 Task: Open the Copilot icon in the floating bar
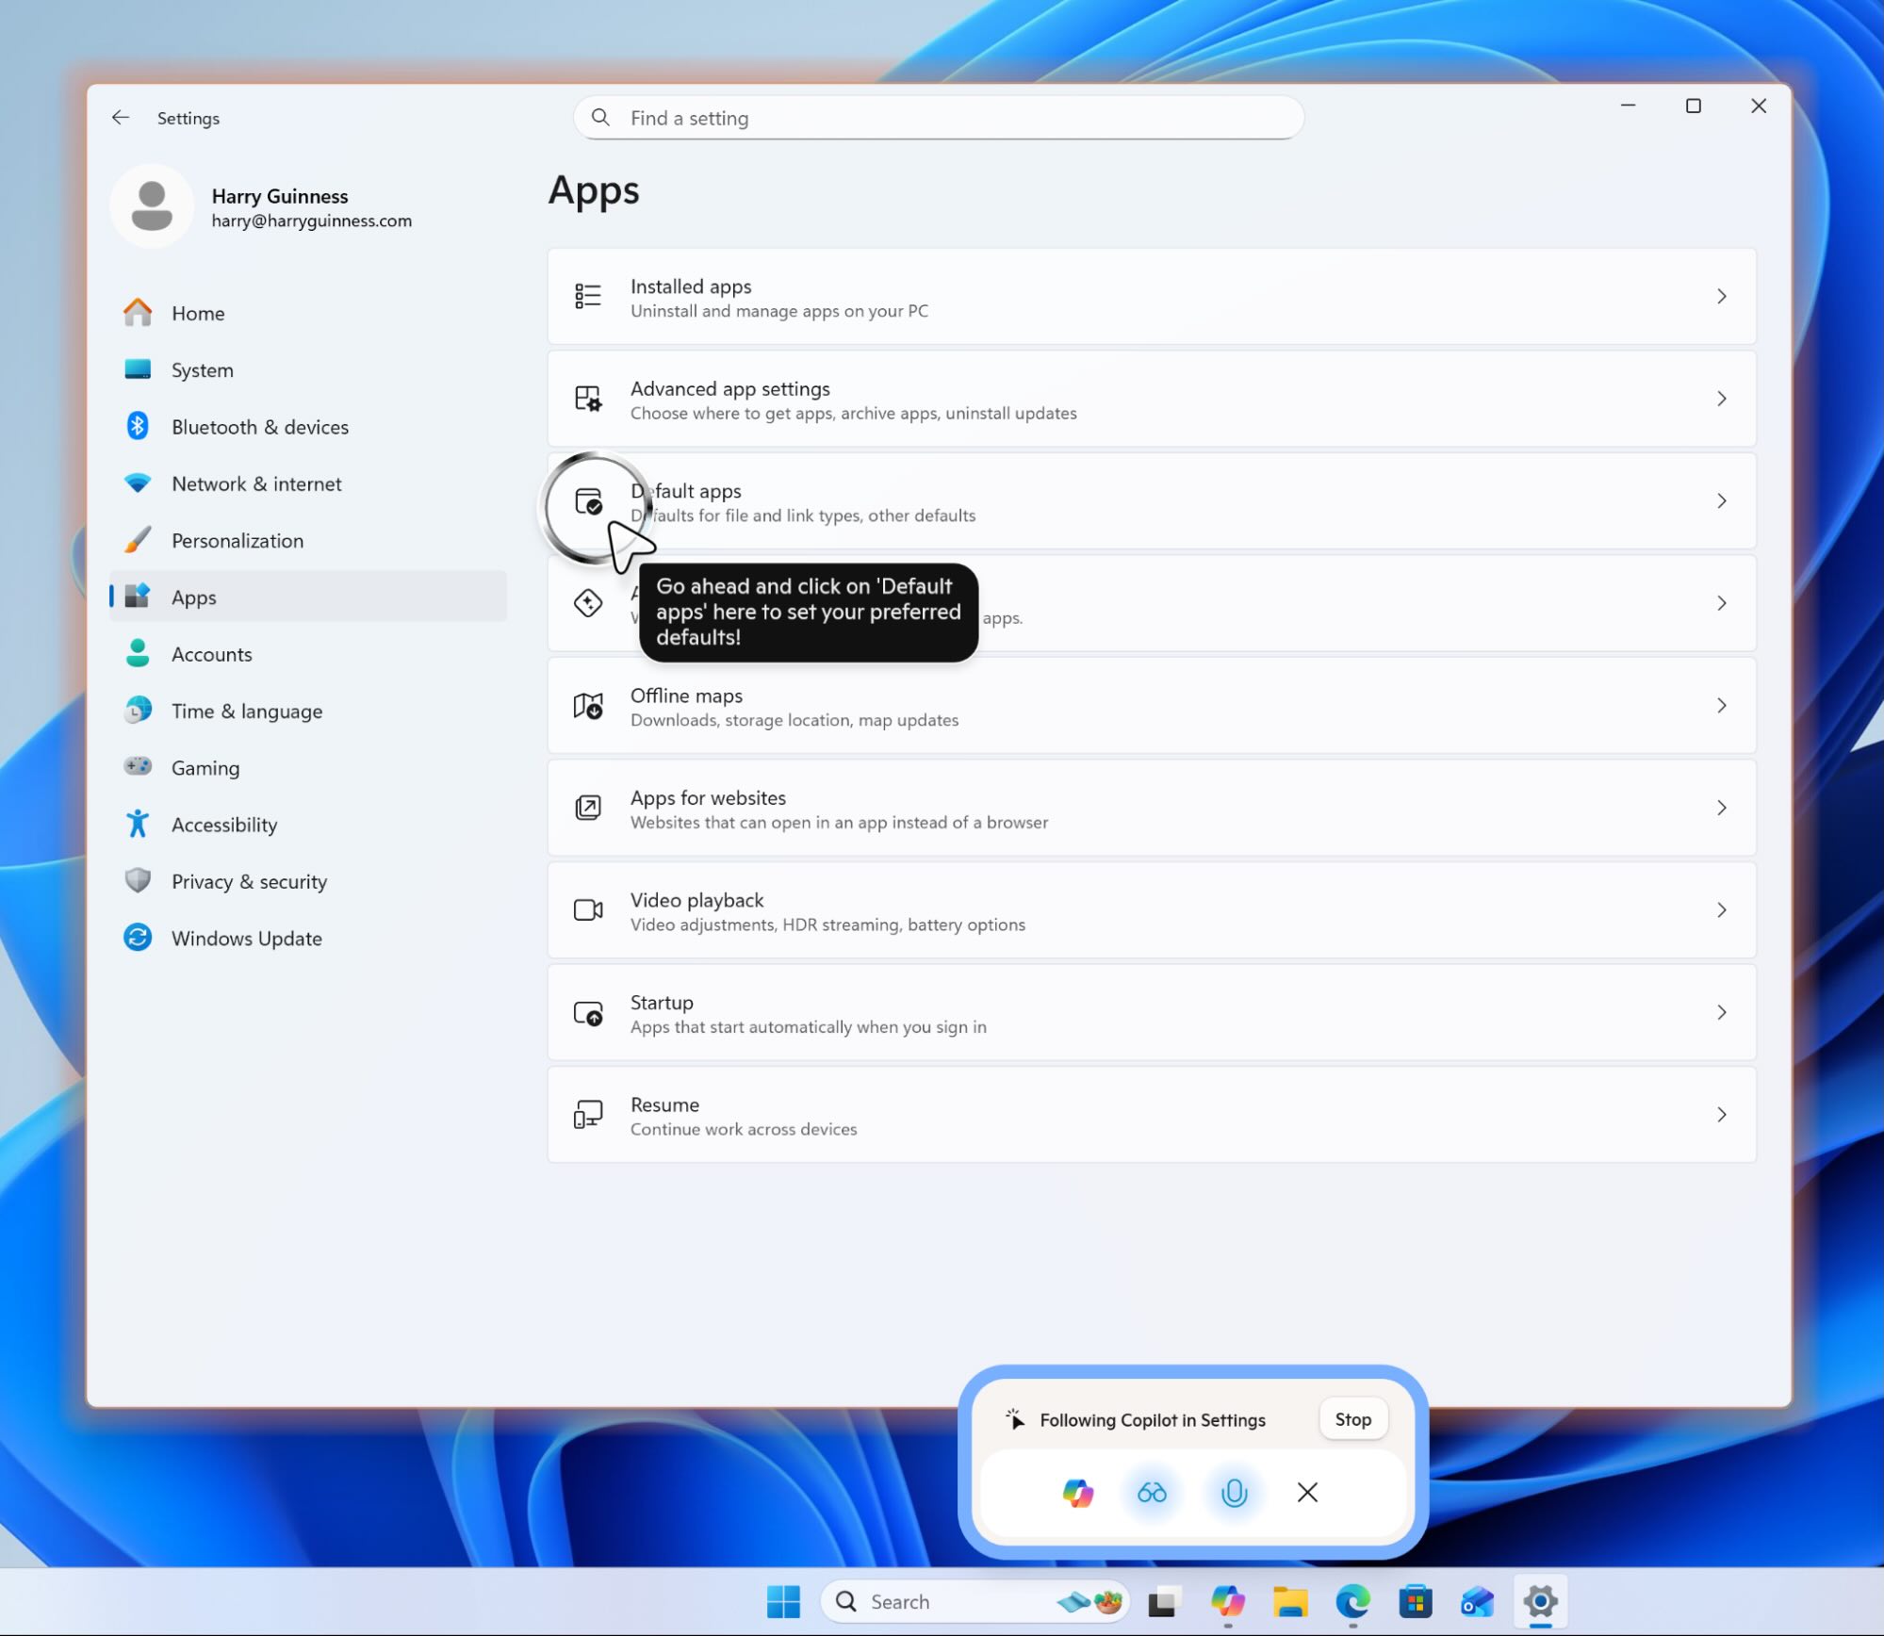tap(1077, 1492)
